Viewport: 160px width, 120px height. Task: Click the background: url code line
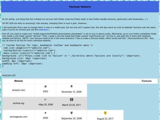(x=71, y=56)
